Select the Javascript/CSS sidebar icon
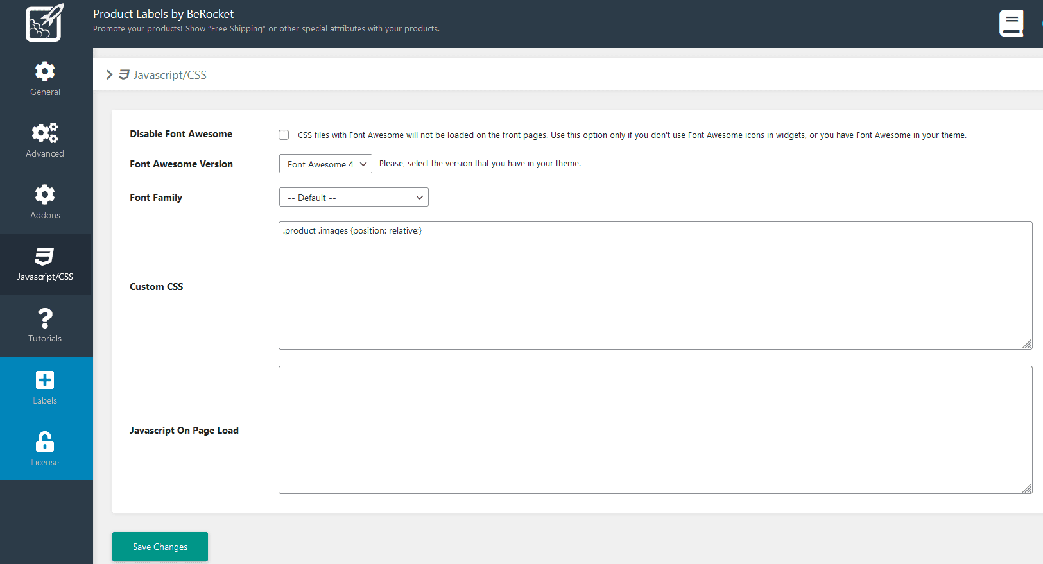1043x564 pixels. pos(45,256)
